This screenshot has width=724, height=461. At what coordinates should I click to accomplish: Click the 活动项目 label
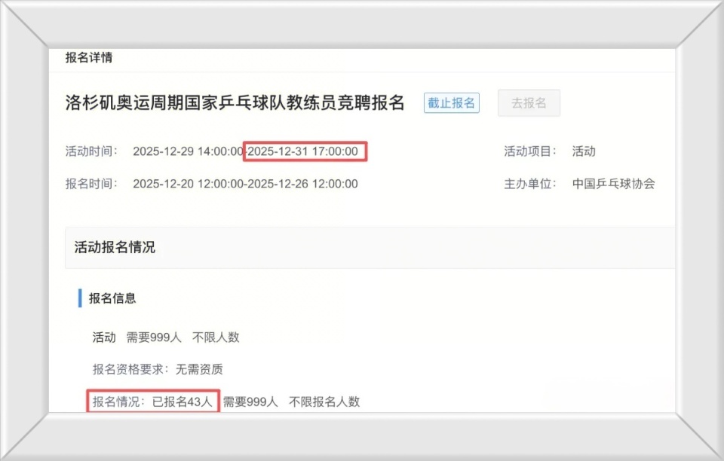[x=530, y=151]
